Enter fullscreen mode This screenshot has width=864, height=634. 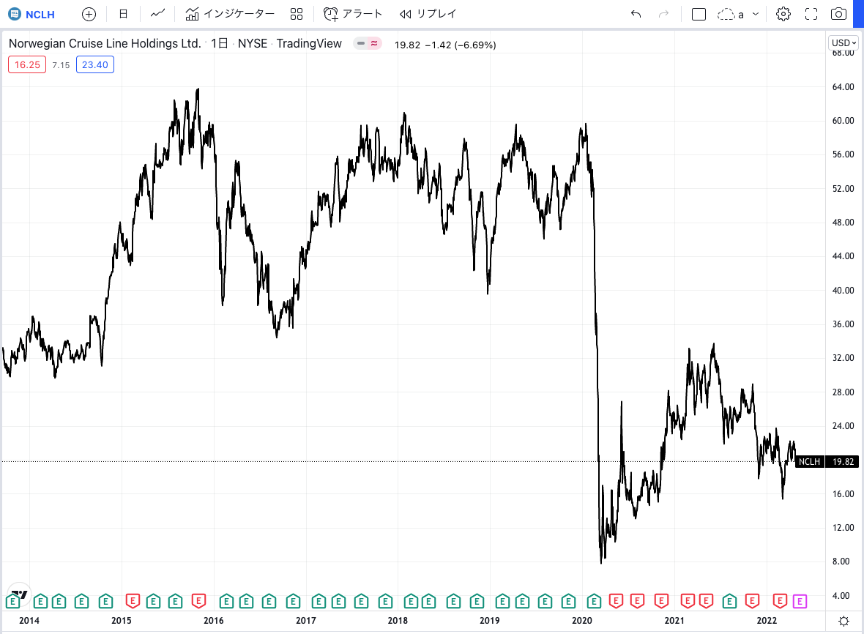point(811,14)
